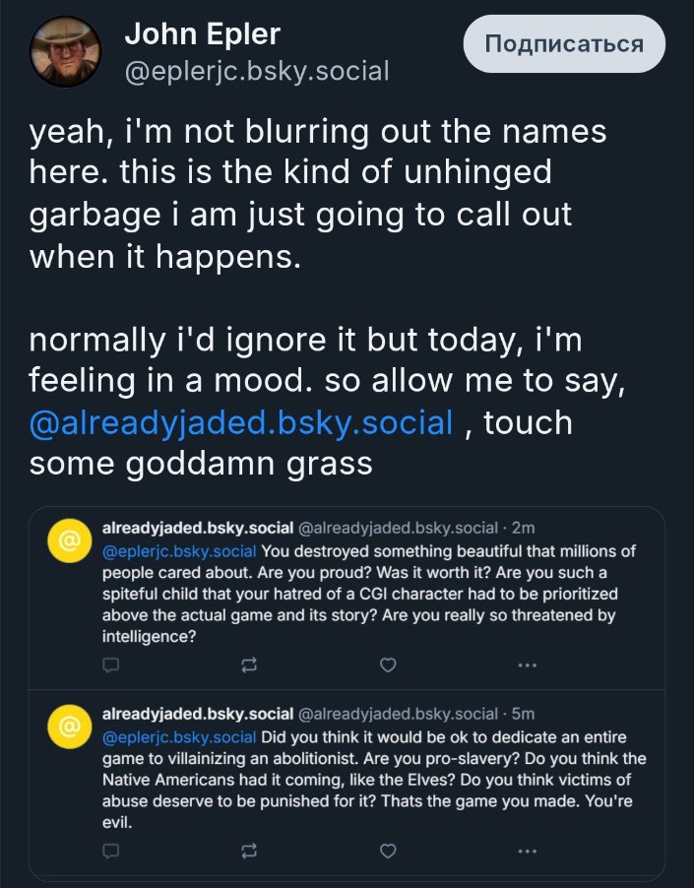Click the yellow @ avatar of second reply
This screenshot has height=888, width=694.
[x=69, y=726]
